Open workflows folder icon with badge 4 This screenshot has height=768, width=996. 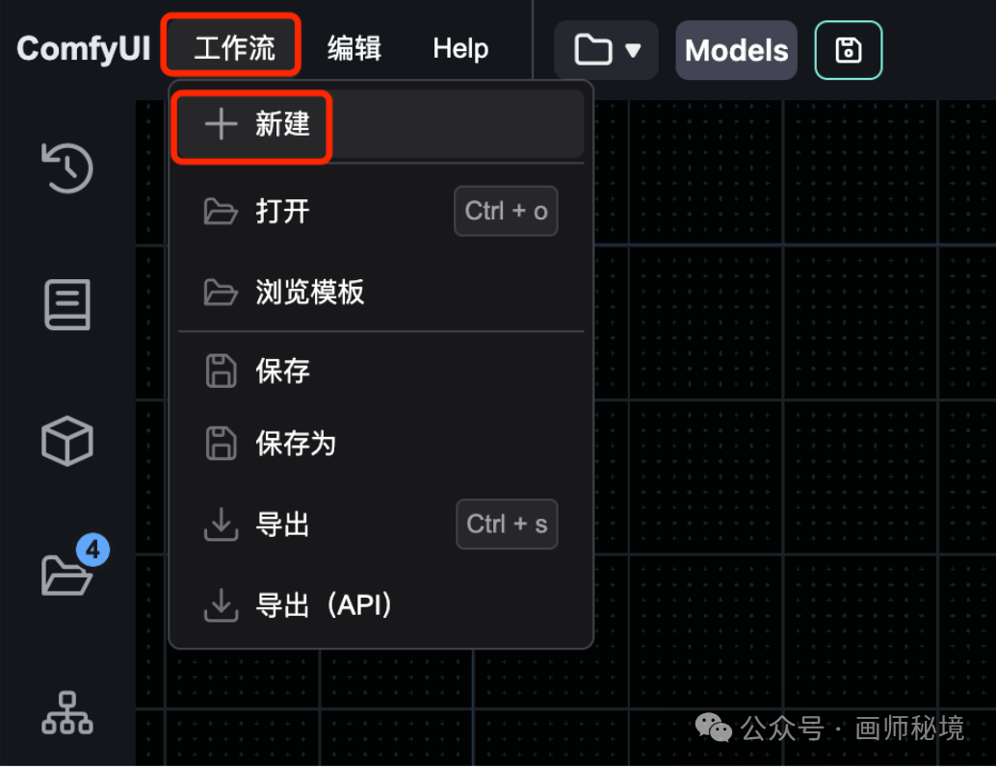click(x=67, y=575)
